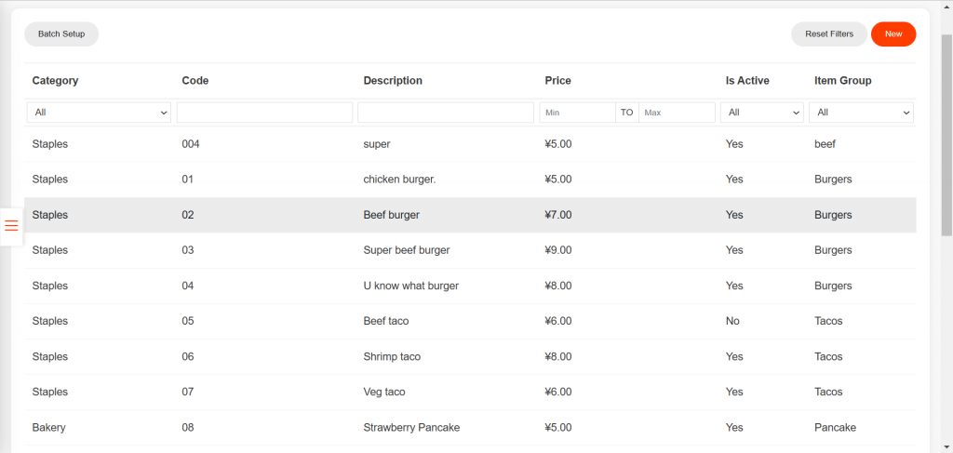The width and height of the screenshot is (953, 453).
Task: Open the Is Active filter dropdown
Action: (x=764, y=113)
